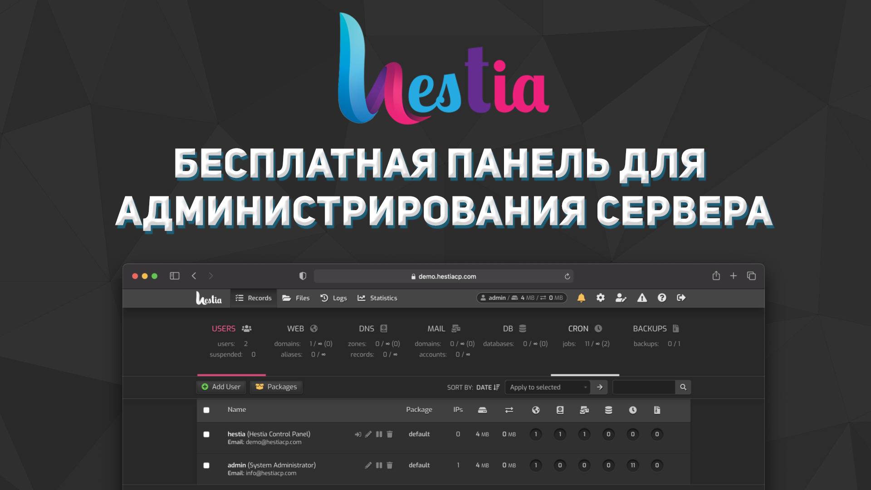The height and width of the screenshot is (490, 871).
Task: Click the logout icon
Action: (x=681, y=298)
